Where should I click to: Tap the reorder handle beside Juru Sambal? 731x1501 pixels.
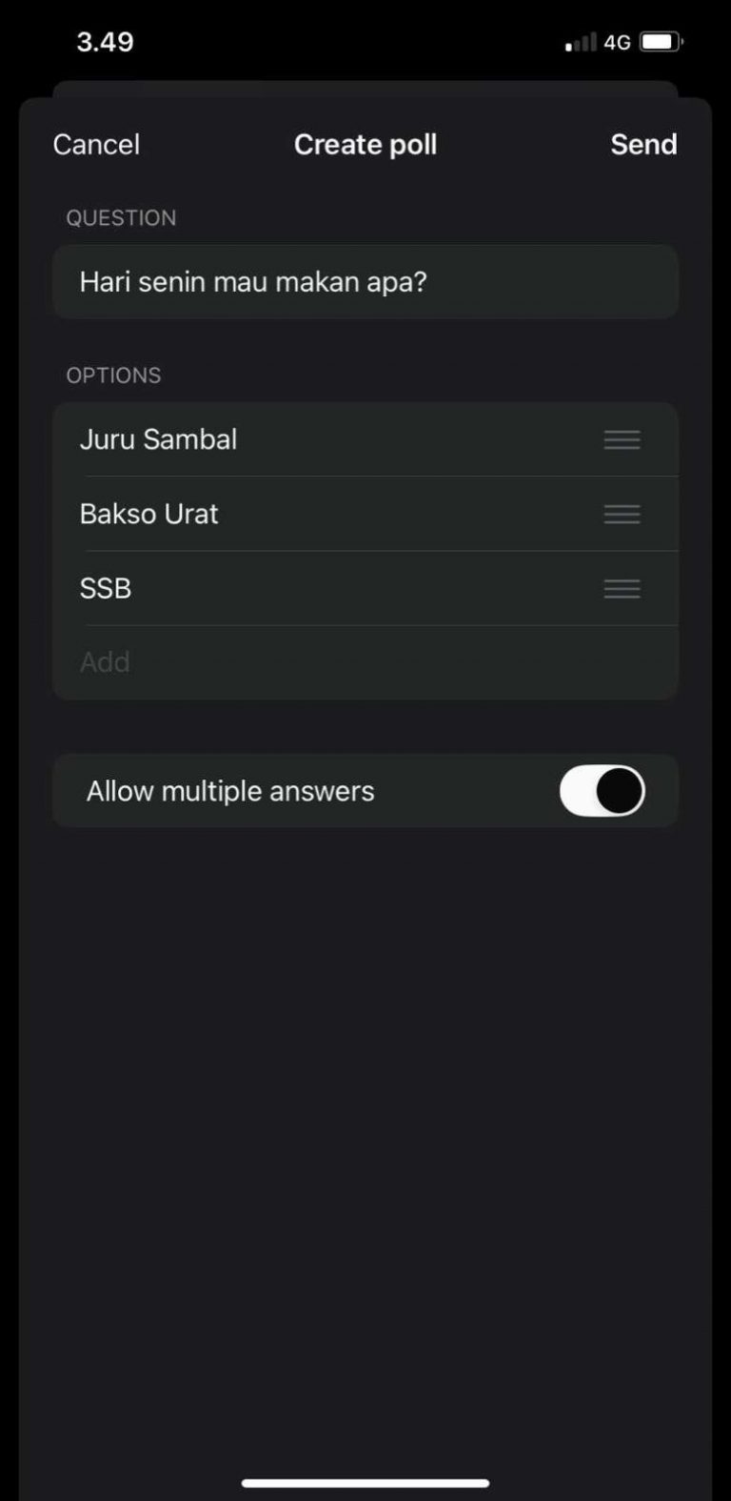(x=622, y=439)
